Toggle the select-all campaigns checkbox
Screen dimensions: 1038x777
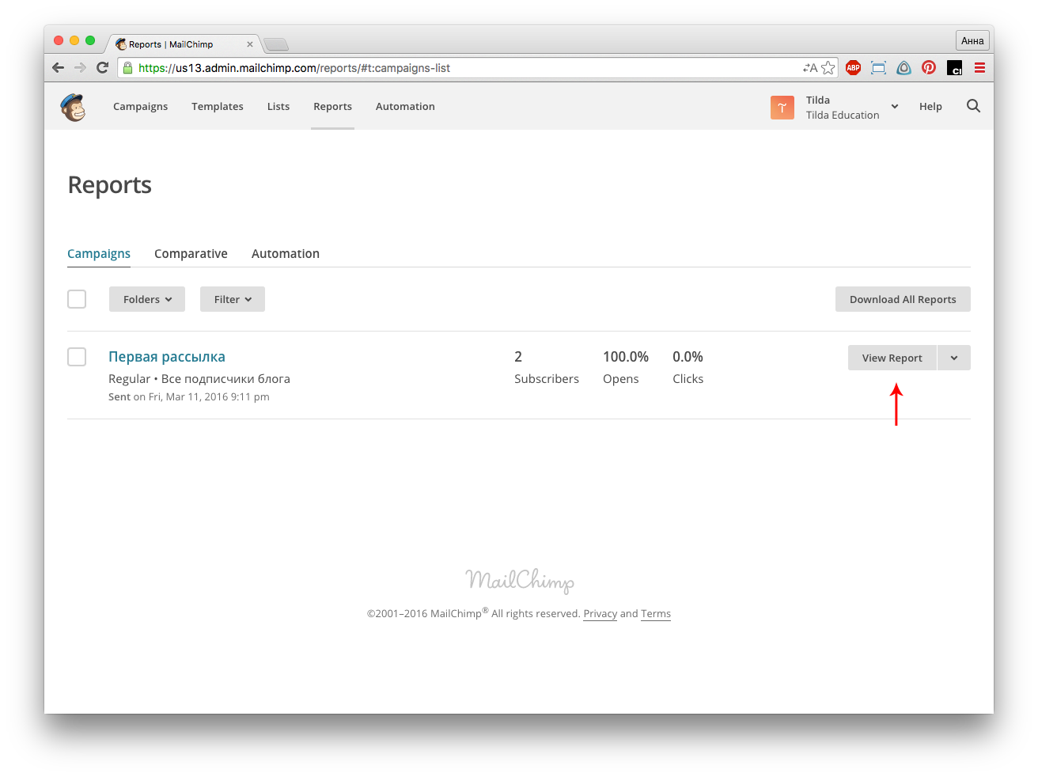77,299
